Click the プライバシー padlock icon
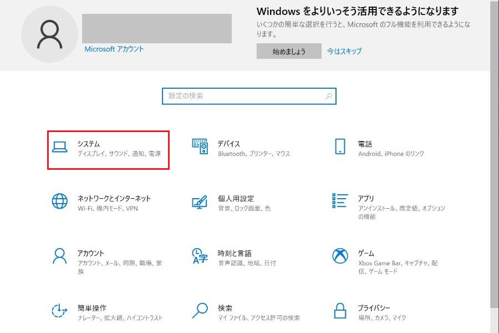 340,310
